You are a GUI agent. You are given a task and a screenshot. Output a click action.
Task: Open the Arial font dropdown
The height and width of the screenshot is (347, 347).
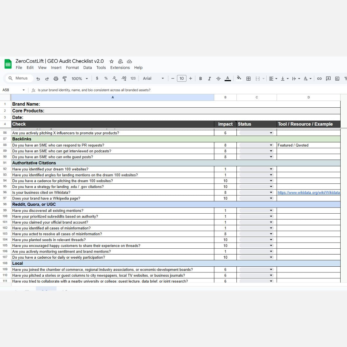[x=153, y=79]
